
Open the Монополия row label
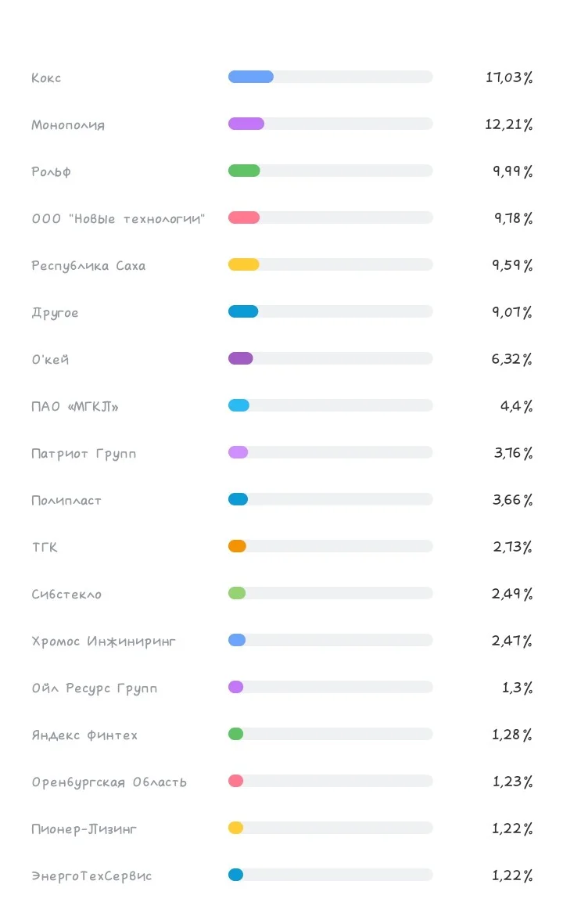(x=68, y=125)
